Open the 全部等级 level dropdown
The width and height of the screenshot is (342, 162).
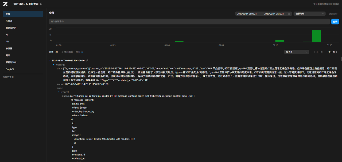pos(309,14)
